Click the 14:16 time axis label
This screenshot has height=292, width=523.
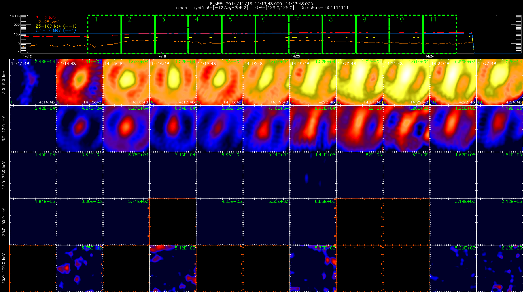[x=162, y=57]
